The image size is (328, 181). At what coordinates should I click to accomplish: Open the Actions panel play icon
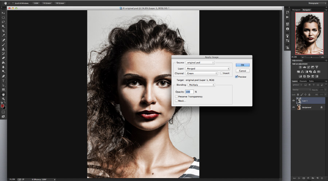tap(288, 17)
